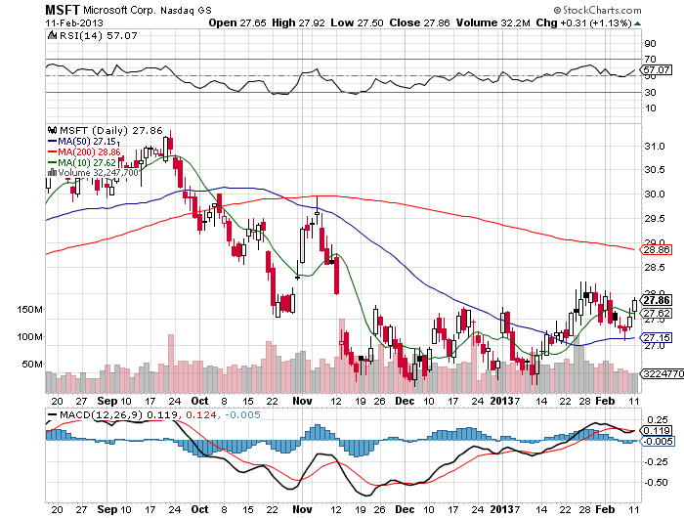Screen dimensions: 684x518
Task: Select the blue MA(50) legend line
Action: tap(53, 140)
